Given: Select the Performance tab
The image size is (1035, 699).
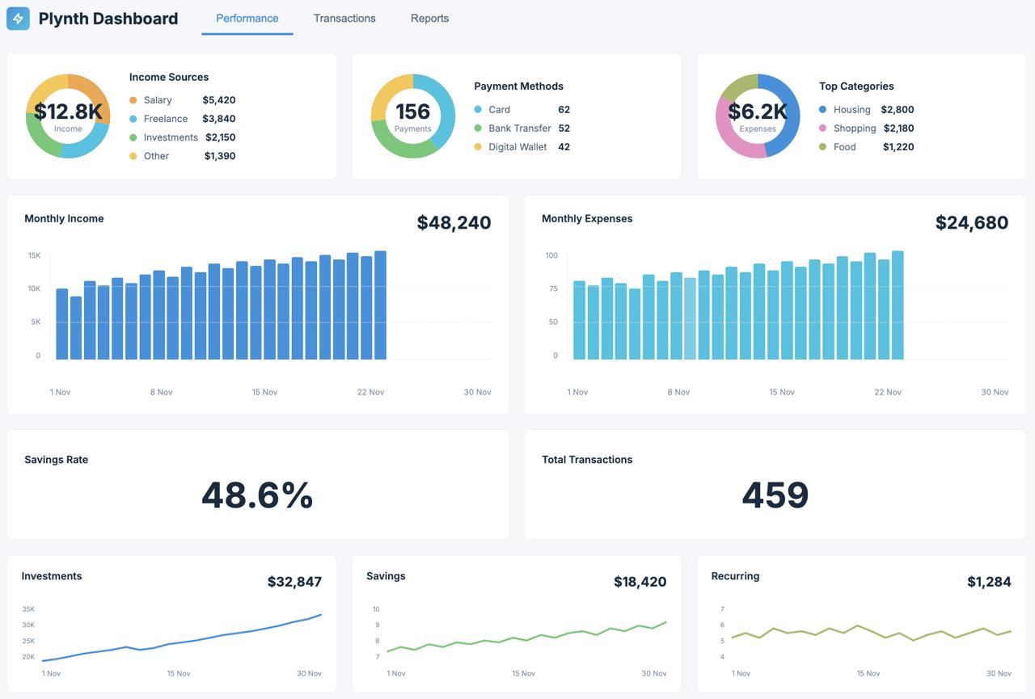Looking at the screenshot, I should pos(247,19).
